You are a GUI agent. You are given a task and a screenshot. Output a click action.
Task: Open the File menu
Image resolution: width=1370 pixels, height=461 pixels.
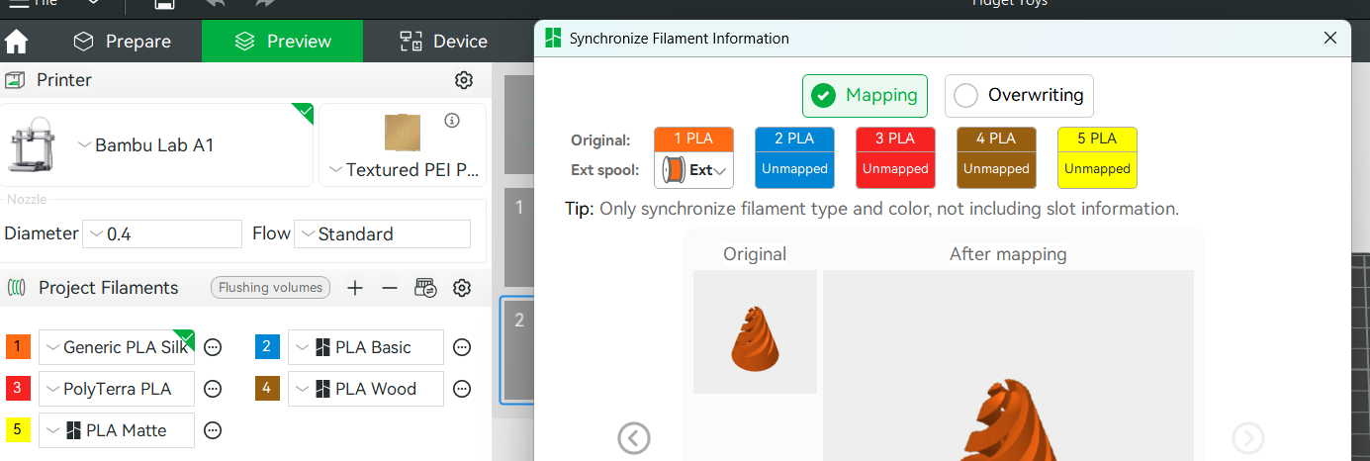point(33,3)
